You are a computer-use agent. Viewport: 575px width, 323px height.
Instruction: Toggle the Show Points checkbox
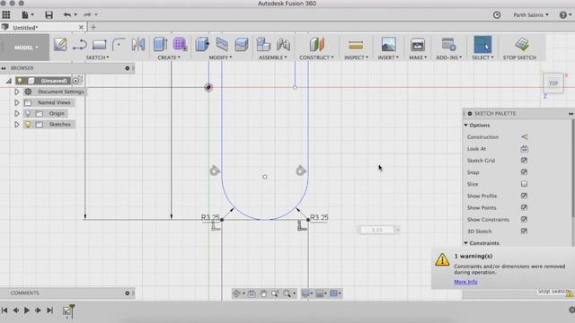[524, 207]
